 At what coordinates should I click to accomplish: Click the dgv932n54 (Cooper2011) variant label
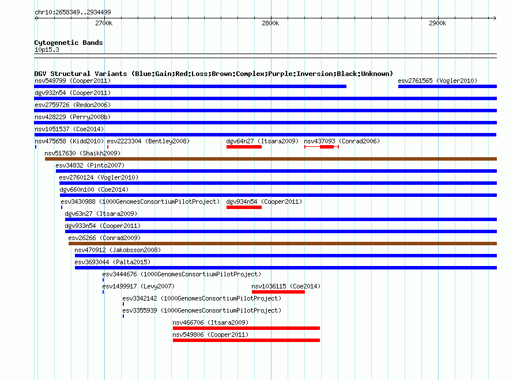pos(73,93)
